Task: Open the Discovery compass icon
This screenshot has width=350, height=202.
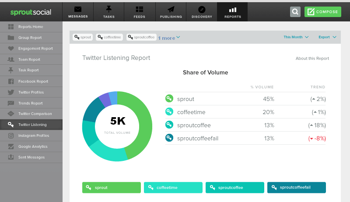Action: (x=202, y=9)
